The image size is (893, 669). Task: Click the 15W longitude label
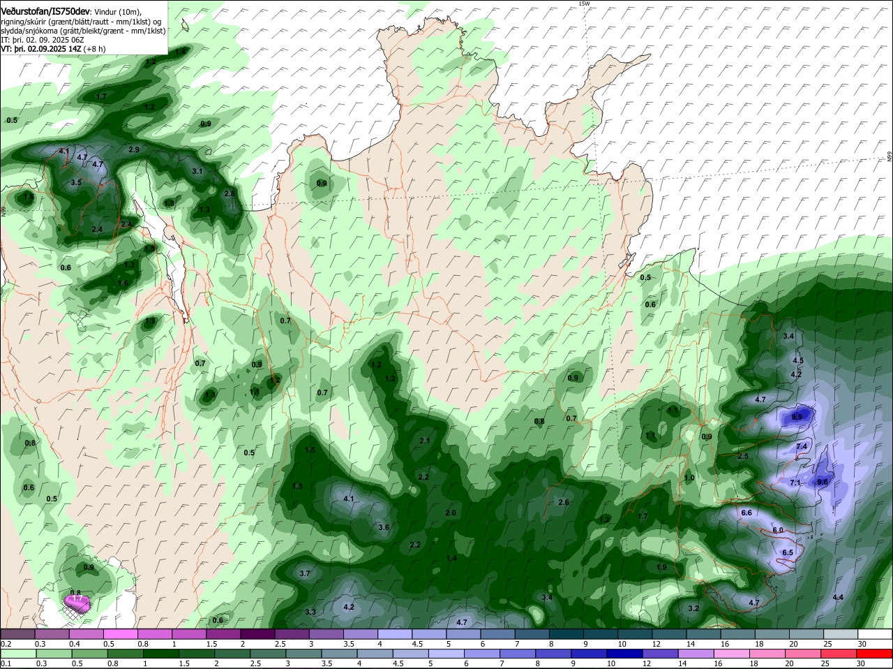[x=584, y=3]
